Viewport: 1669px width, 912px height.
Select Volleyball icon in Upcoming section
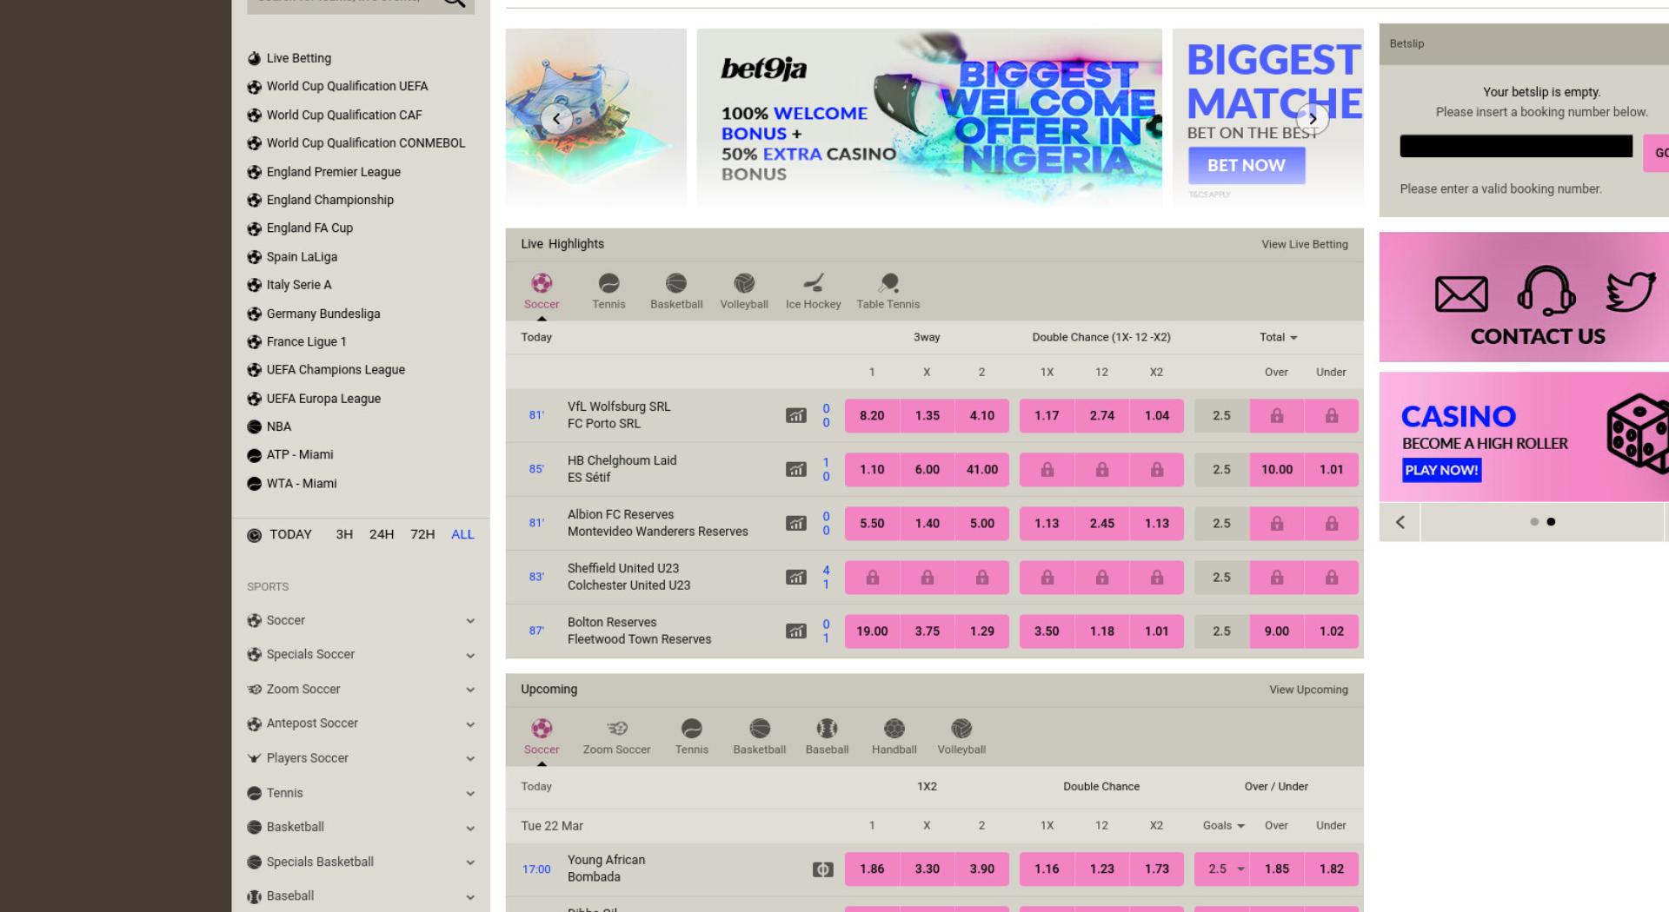point(961,728)
